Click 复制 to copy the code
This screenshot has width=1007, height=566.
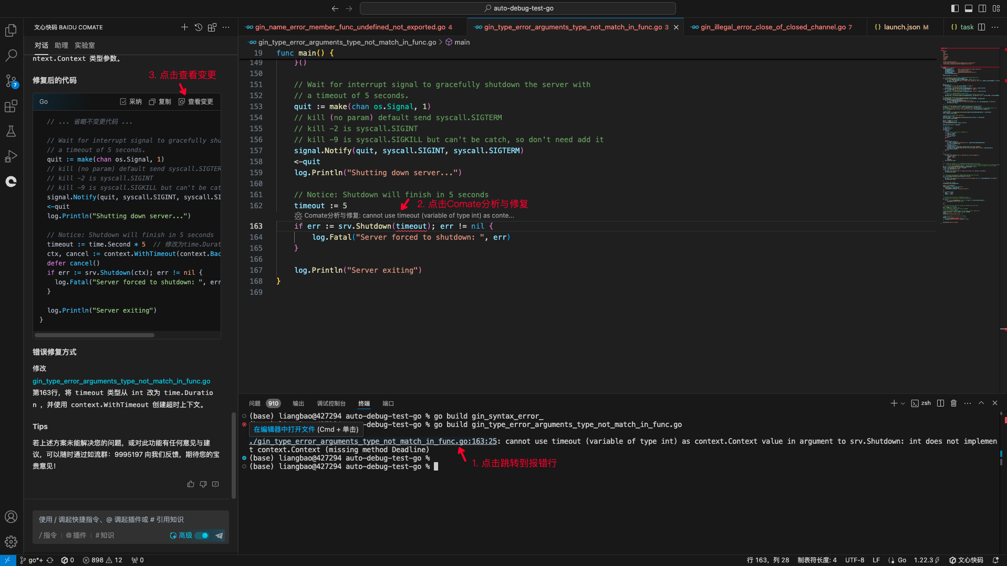click(x=160, y=102)
